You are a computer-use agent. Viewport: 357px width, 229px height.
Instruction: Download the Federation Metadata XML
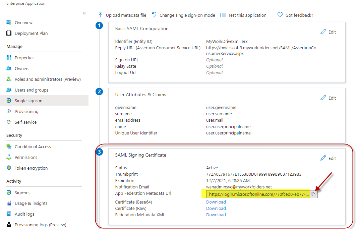216,215
